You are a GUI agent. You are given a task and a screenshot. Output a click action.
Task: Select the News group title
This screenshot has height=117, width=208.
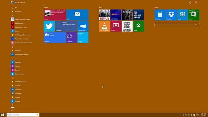click(x=46, y=7)
